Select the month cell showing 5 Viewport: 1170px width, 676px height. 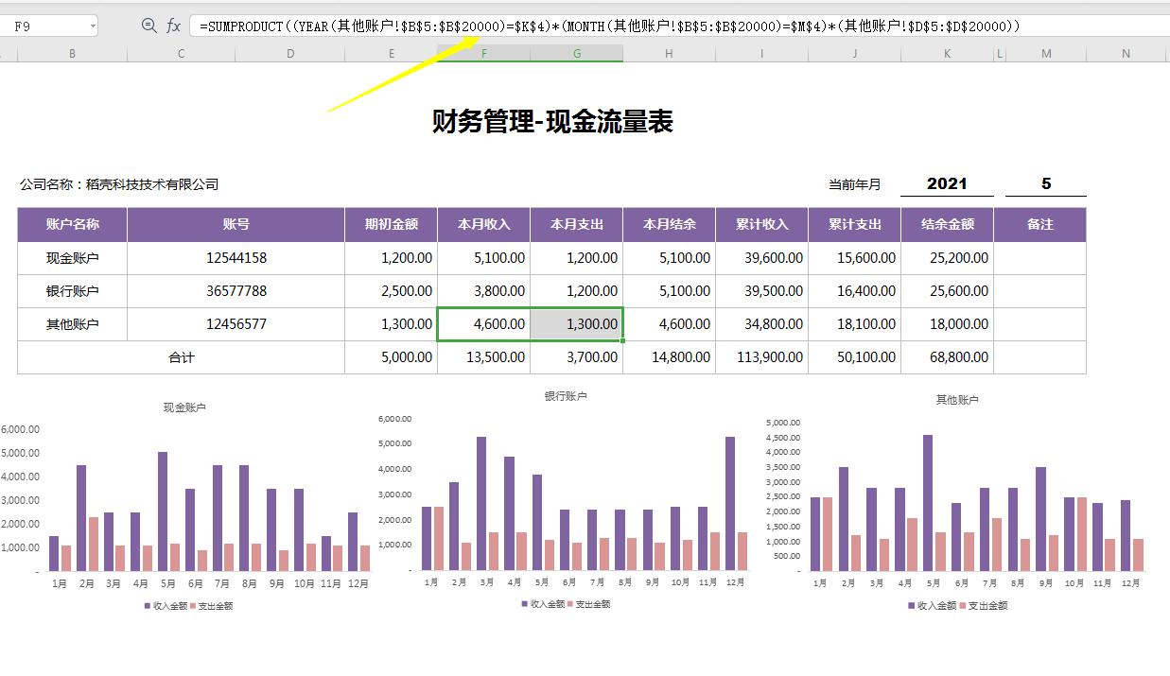click(x=1045, y=183)
